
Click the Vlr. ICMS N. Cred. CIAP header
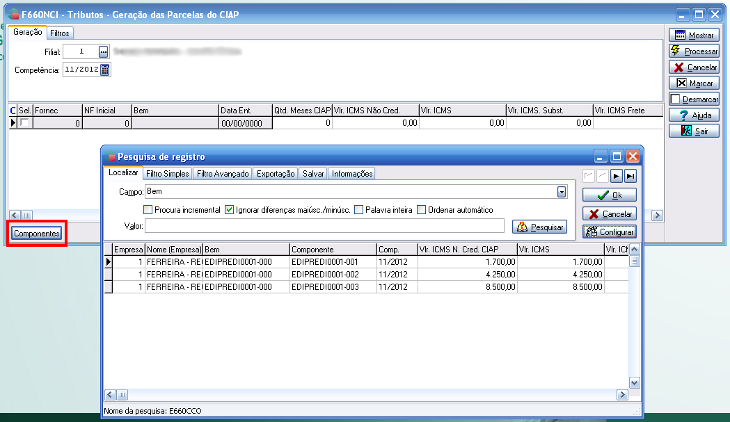tap(467, 250)
